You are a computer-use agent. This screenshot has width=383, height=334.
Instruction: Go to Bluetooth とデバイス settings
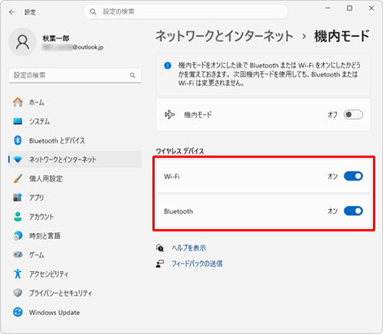coord(75,140)
